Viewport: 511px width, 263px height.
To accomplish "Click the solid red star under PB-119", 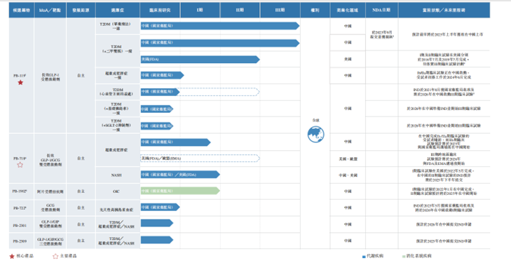I will point(20,83).
